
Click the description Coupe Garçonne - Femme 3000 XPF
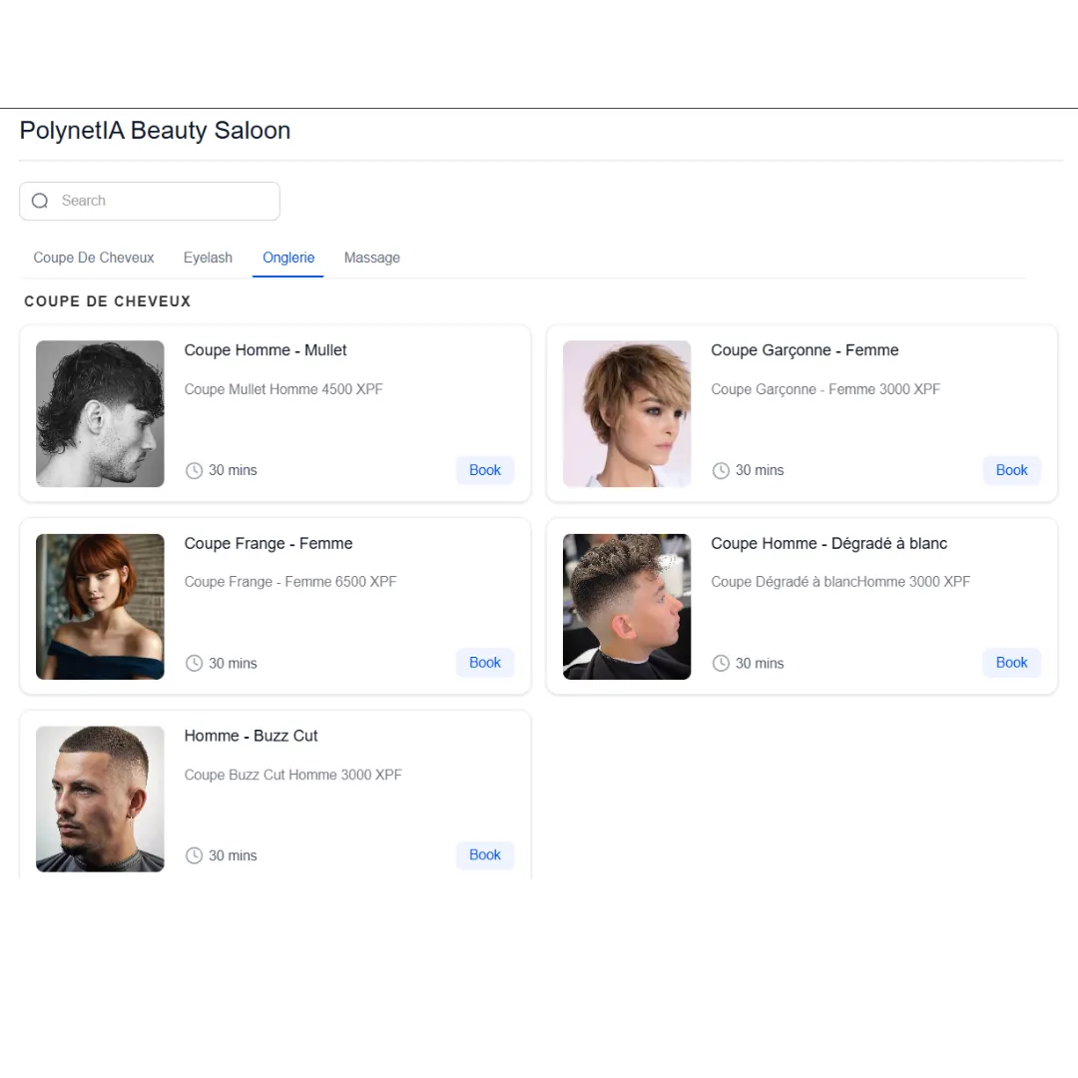[825, 390]
